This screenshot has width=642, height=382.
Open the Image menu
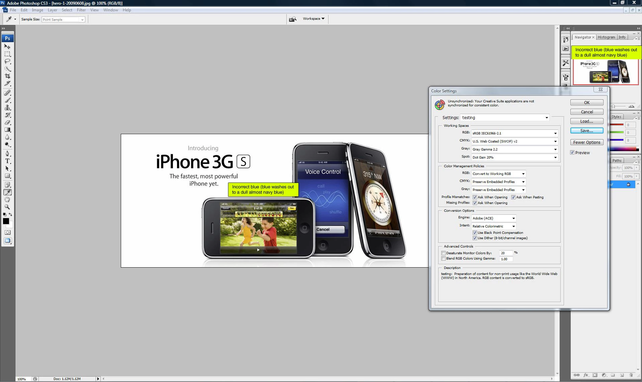(x=37, y=10)
